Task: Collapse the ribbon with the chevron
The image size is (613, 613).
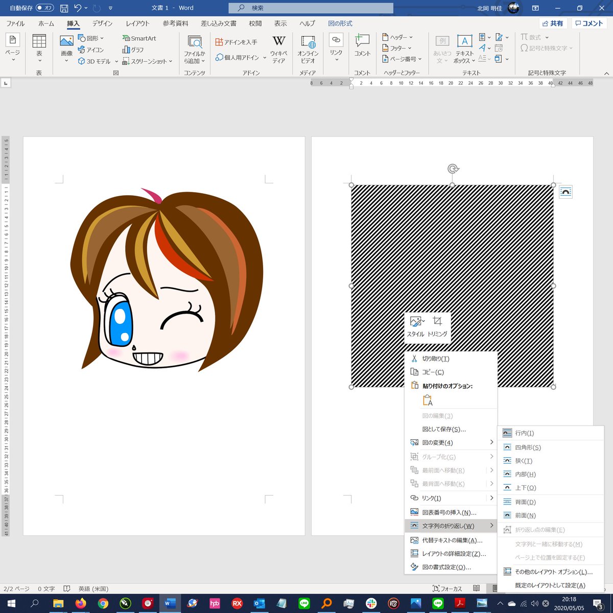Action: [606, 74]
